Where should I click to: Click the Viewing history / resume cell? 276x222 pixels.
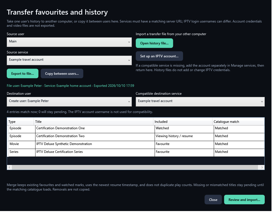[x=184, y=137]
